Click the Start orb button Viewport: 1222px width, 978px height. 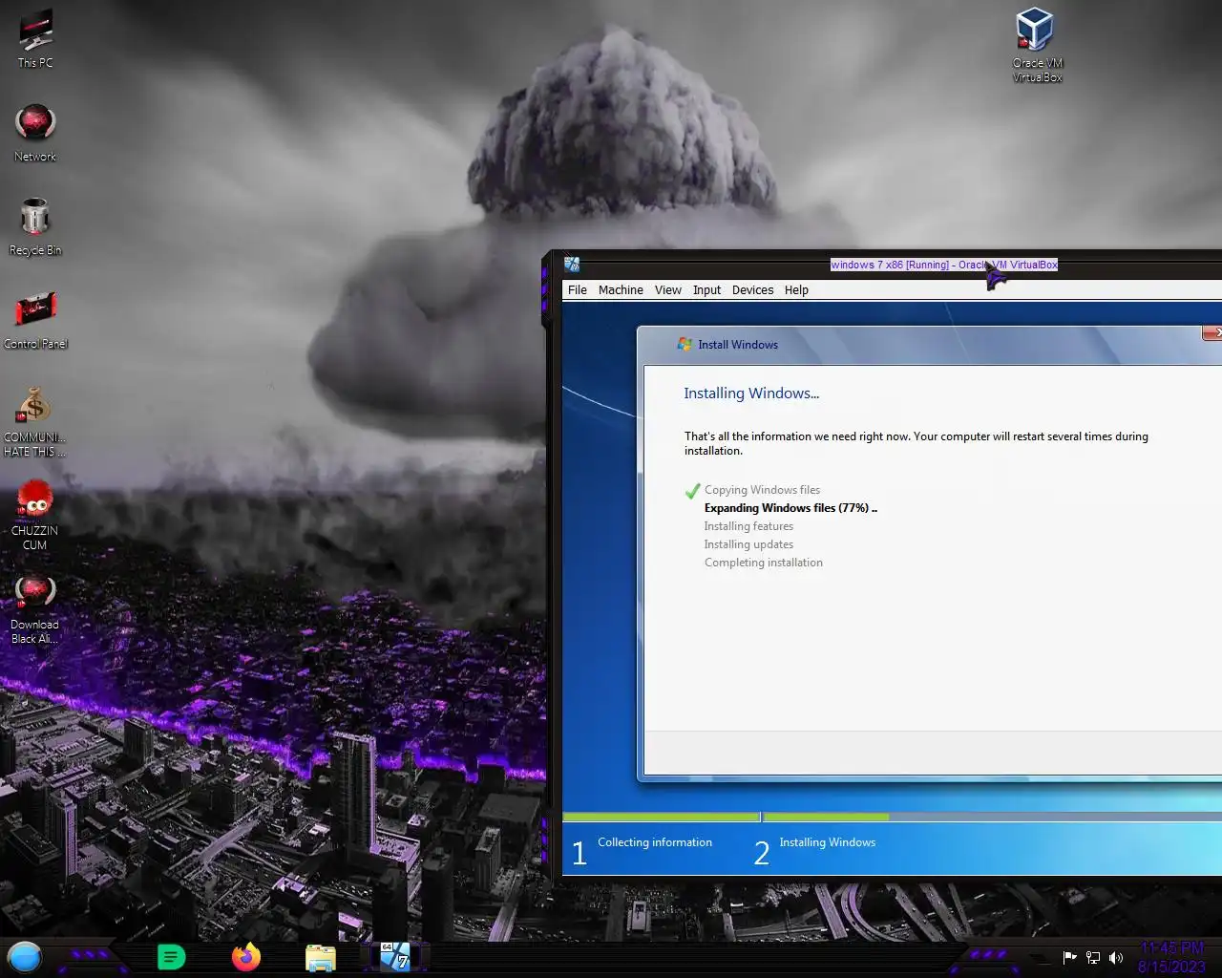tap(25, 956)
